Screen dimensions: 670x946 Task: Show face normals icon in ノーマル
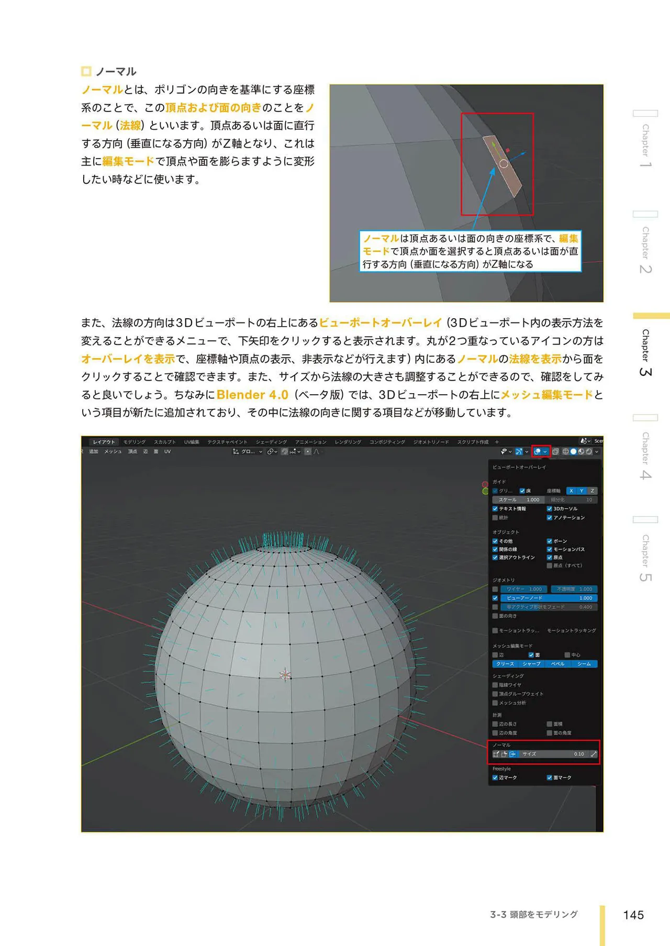click(513, 754)
